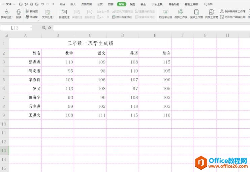
Task: Click into the formula bar input
Action: pos(152,28)
